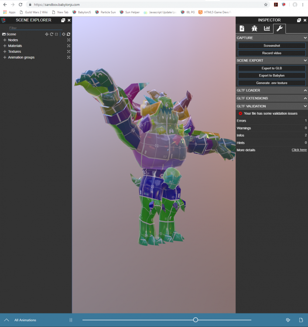This screenshot has width=308, height=327.
Task: Toggle the inspector icon in footer
Action: (x=288, y=320)
